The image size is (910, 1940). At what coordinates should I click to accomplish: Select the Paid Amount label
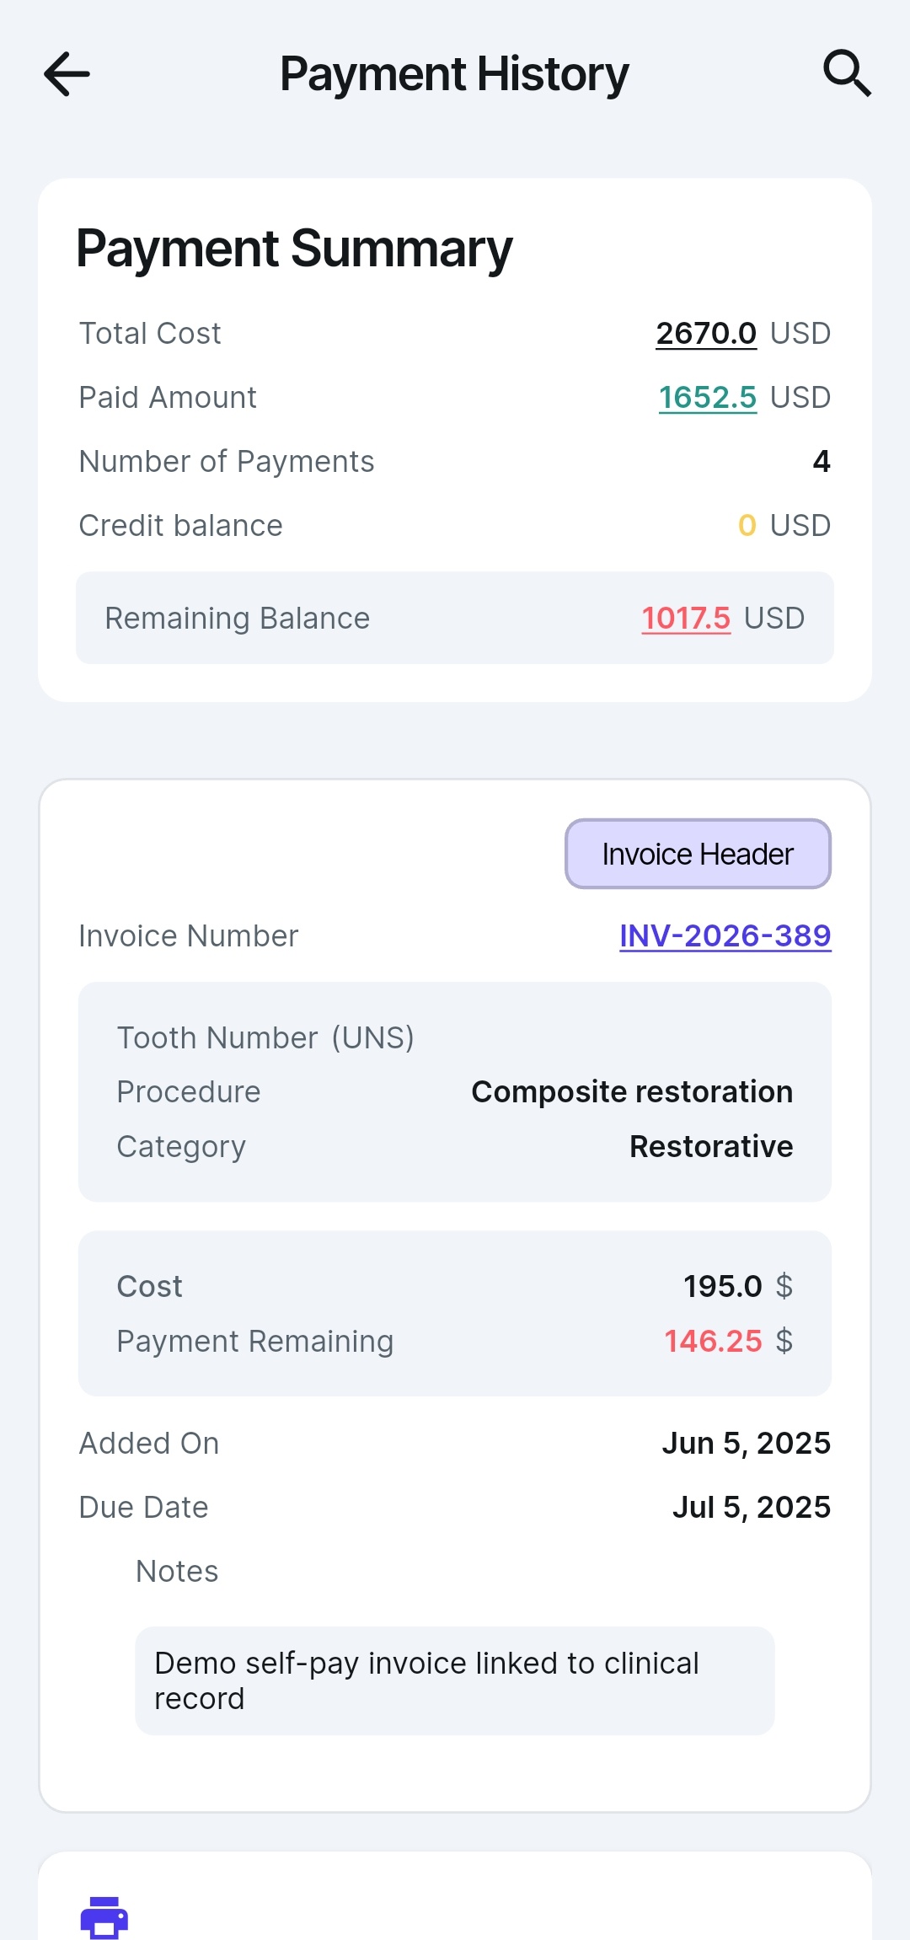(x=168, y=398)
